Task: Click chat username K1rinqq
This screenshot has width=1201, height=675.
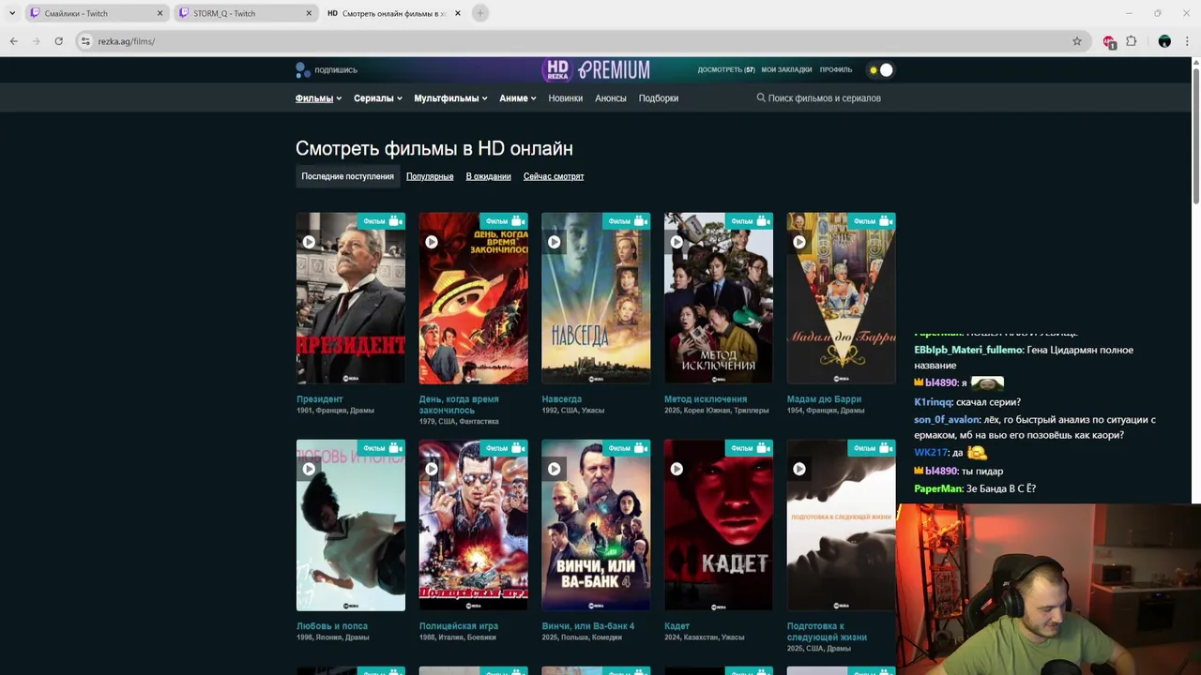Action: 933,402
